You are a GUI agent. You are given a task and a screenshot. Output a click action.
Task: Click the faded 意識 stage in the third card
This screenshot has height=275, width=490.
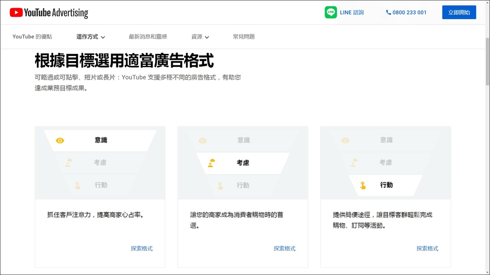386,140
